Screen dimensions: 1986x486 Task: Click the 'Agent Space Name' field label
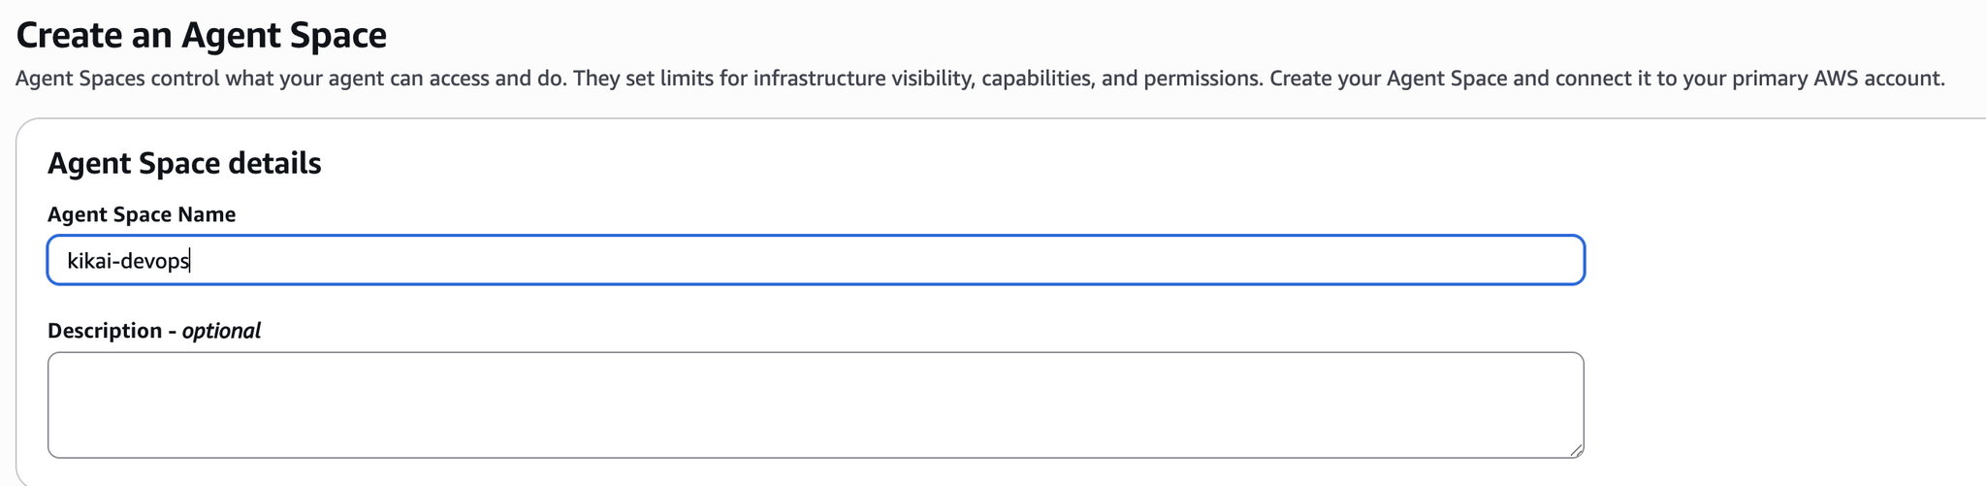pyautogui.click(x=142, y=214)
